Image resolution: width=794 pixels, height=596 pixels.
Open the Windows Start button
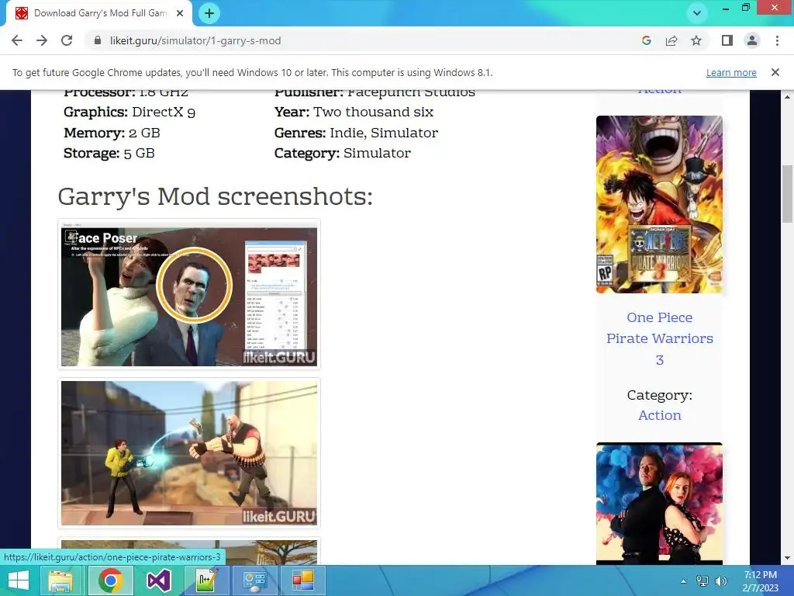(19, 580)
